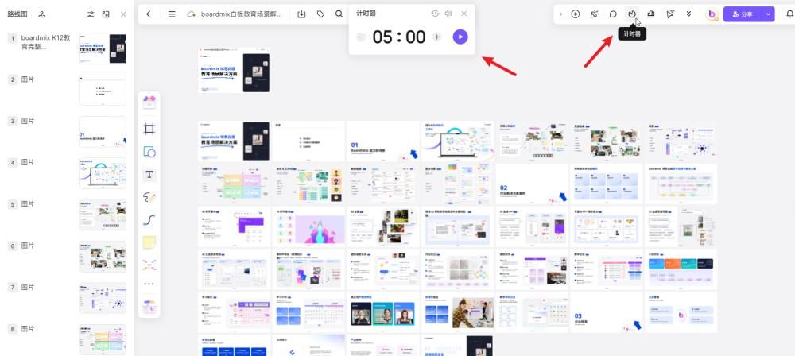Image resolution: width=795 pixels, height=356 pixels.
Task: Open timer history icon
Action: click(x=435, y=14)
